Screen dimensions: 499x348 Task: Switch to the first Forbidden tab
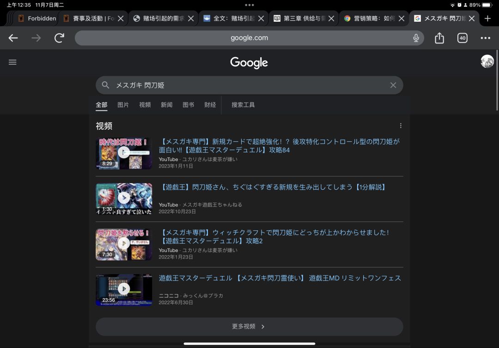click(x=37, y=18)
